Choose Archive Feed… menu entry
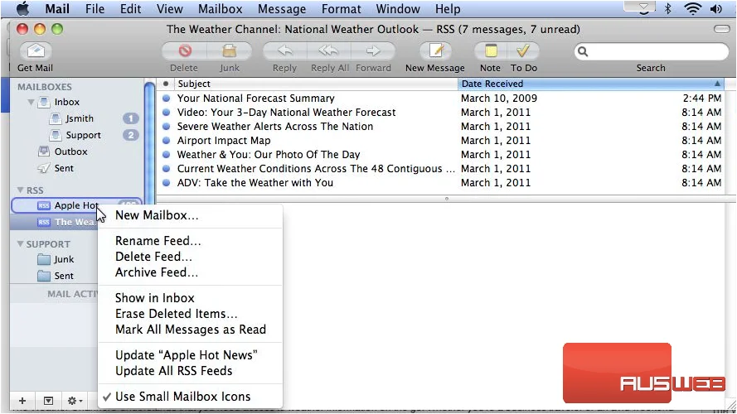 157,272
